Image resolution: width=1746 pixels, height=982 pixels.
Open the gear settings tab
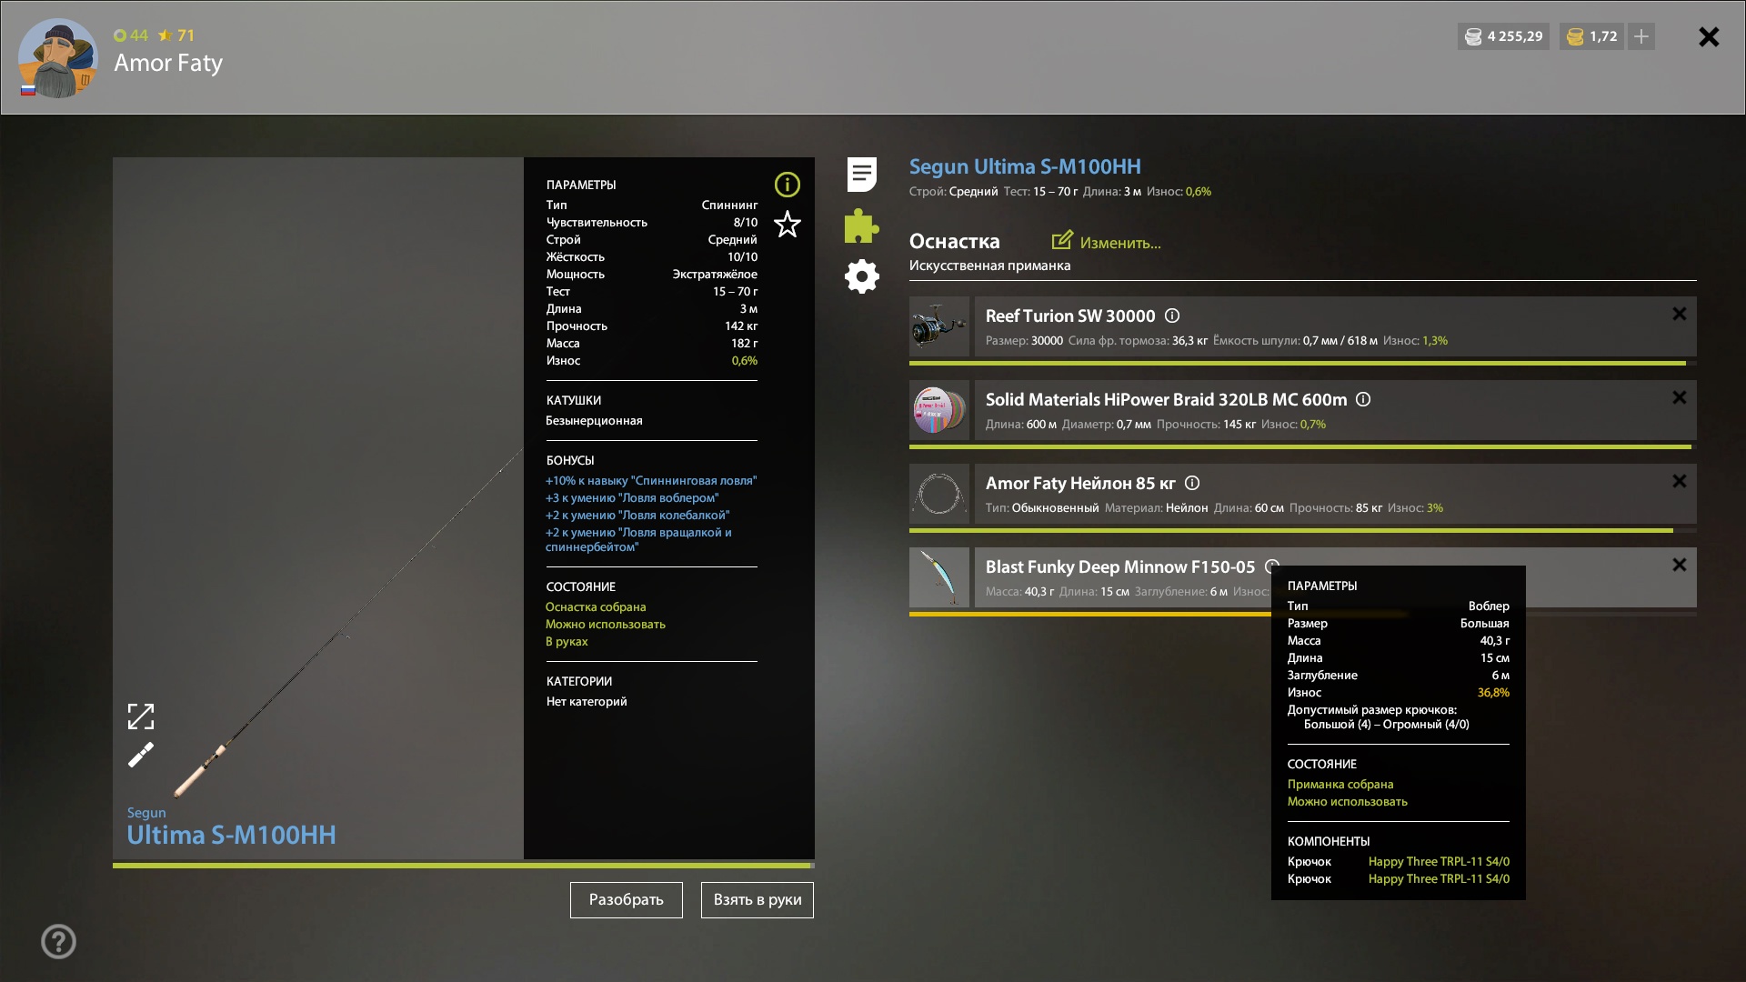click(861, 276)
